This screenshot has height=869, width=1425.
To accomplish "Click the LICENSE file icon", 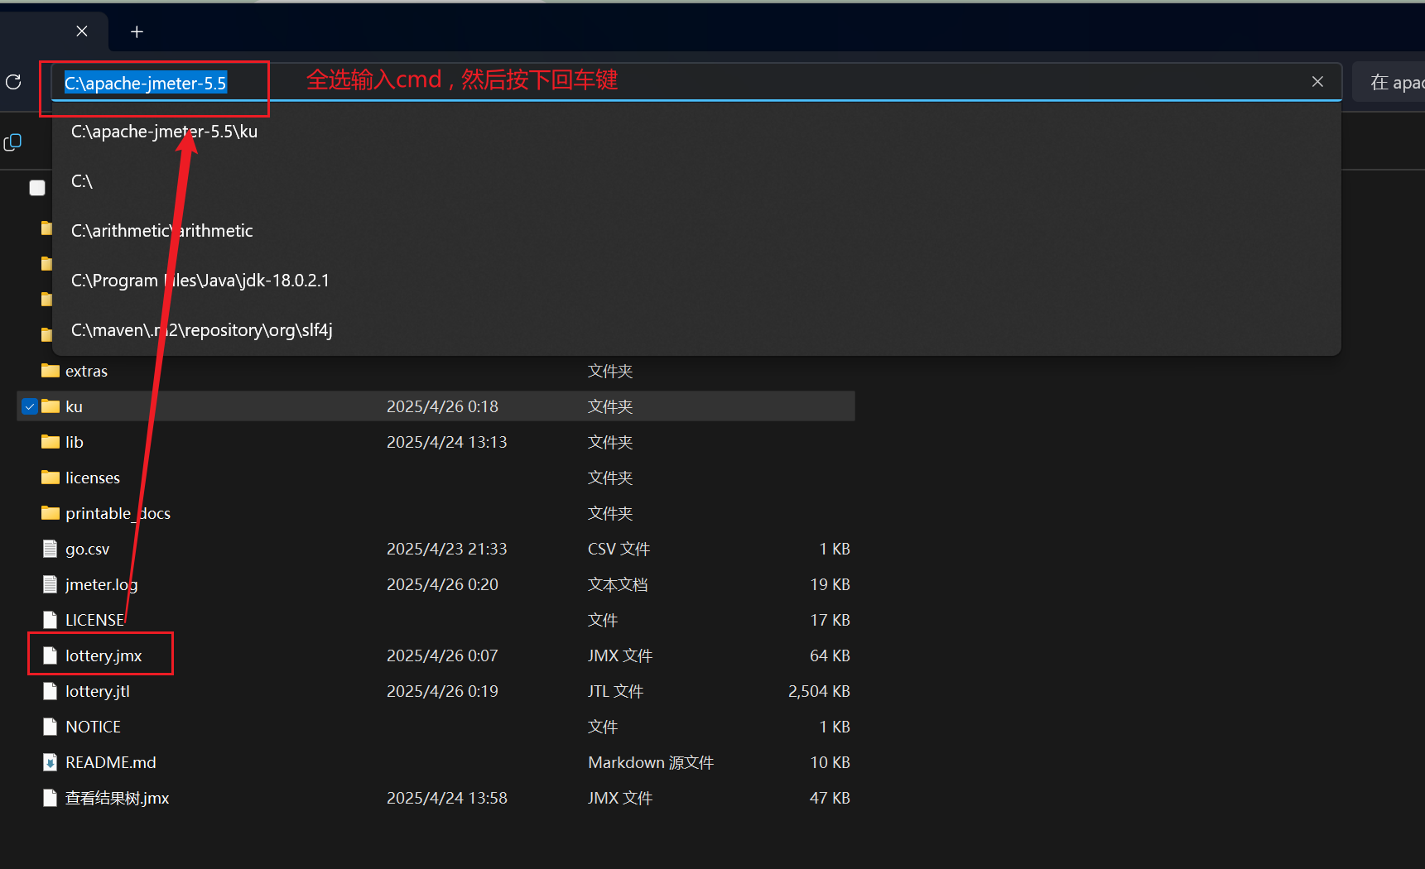I will (x=51, y=620).
